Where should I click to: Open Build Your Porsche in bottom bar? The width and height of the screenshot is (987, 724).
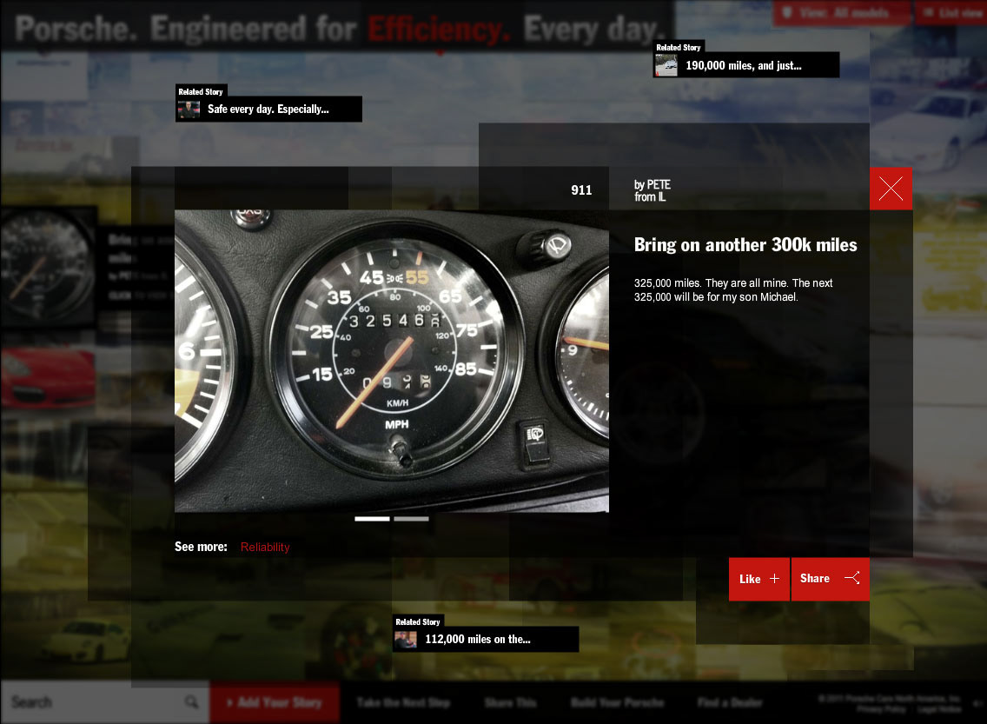click(x=618, y=702)
